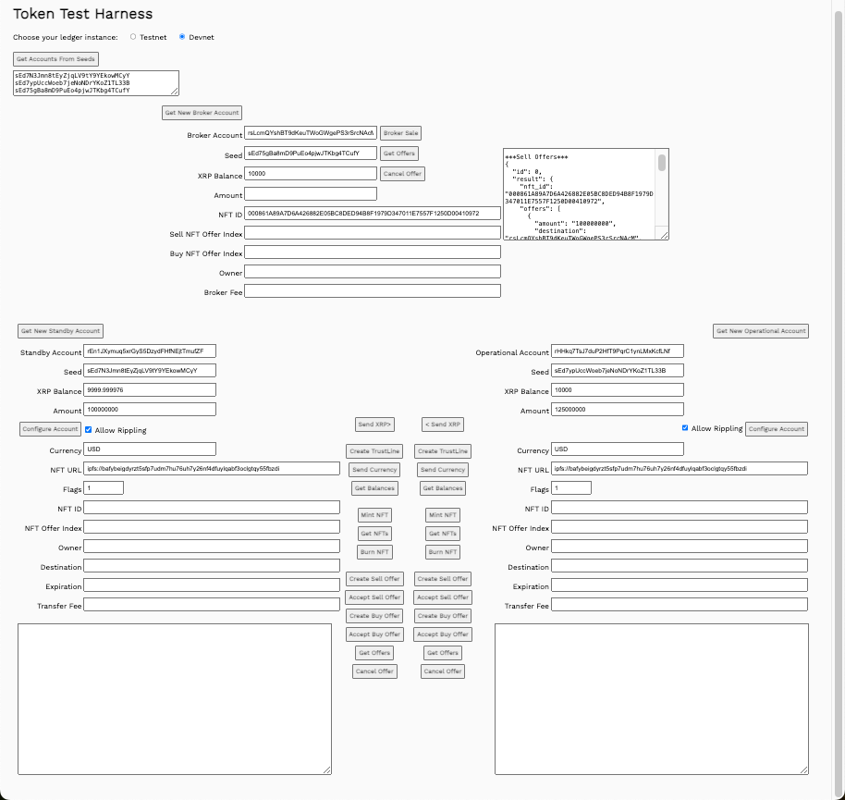Viewport: 845px width, 800px height.
Task: Select the Testnet ledger radio button
Action: (x=133, y=37)
